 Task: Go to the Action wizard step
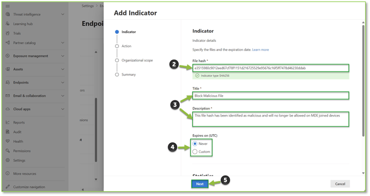(x=126, y=46)
